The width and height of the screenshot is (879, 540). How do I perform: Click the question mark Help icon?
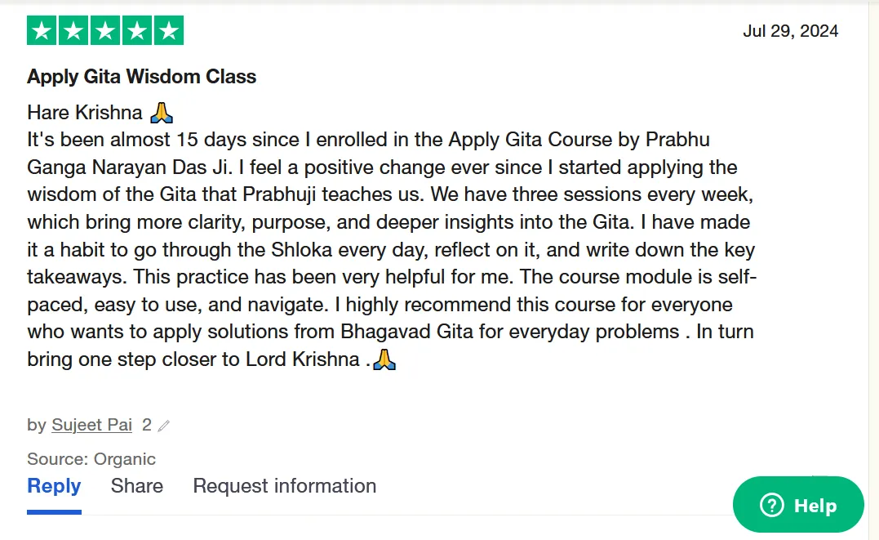point(771,506)
